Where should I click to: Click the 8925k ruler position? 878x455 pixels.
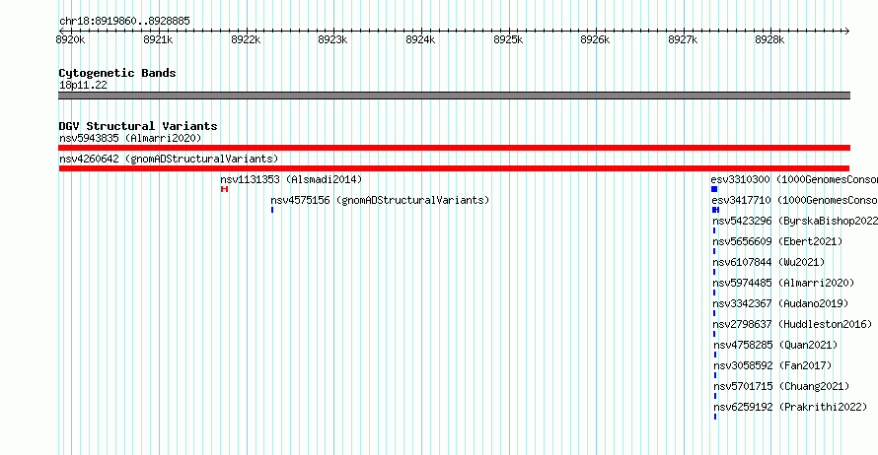click(x=508, y=39)
